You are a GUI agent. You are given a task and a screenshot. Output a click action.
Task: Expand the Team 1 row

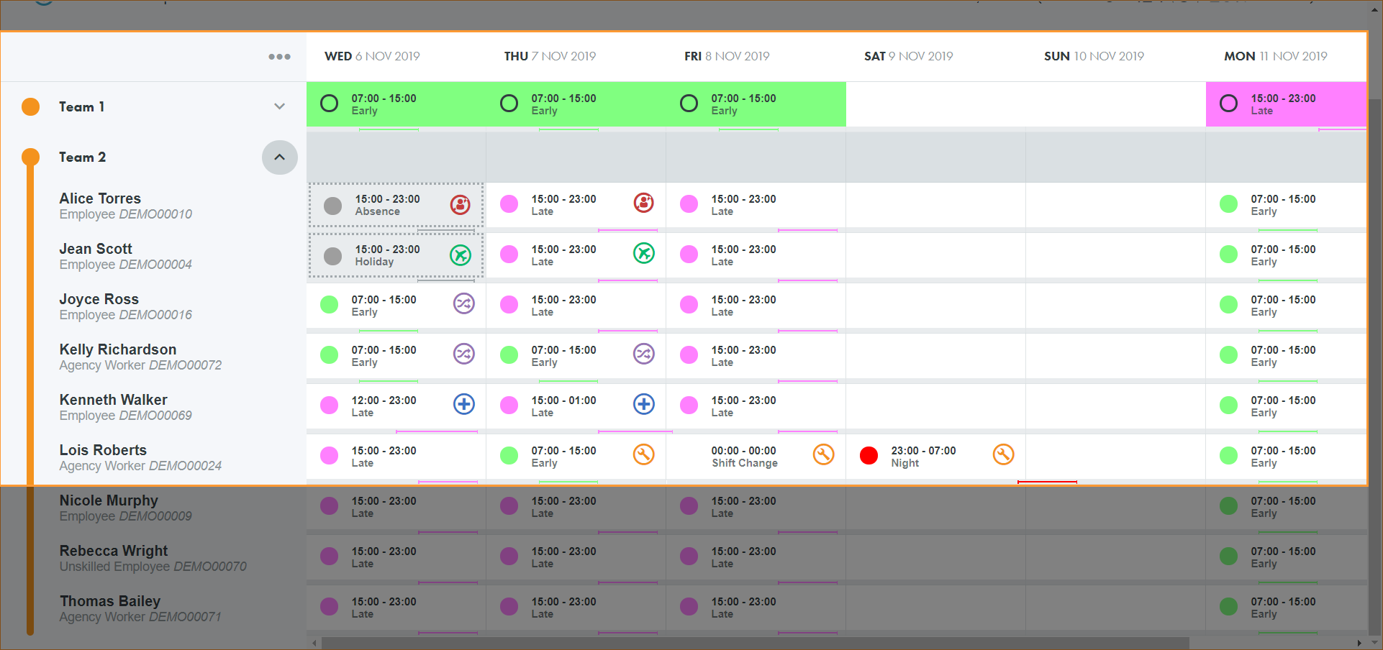279,106
